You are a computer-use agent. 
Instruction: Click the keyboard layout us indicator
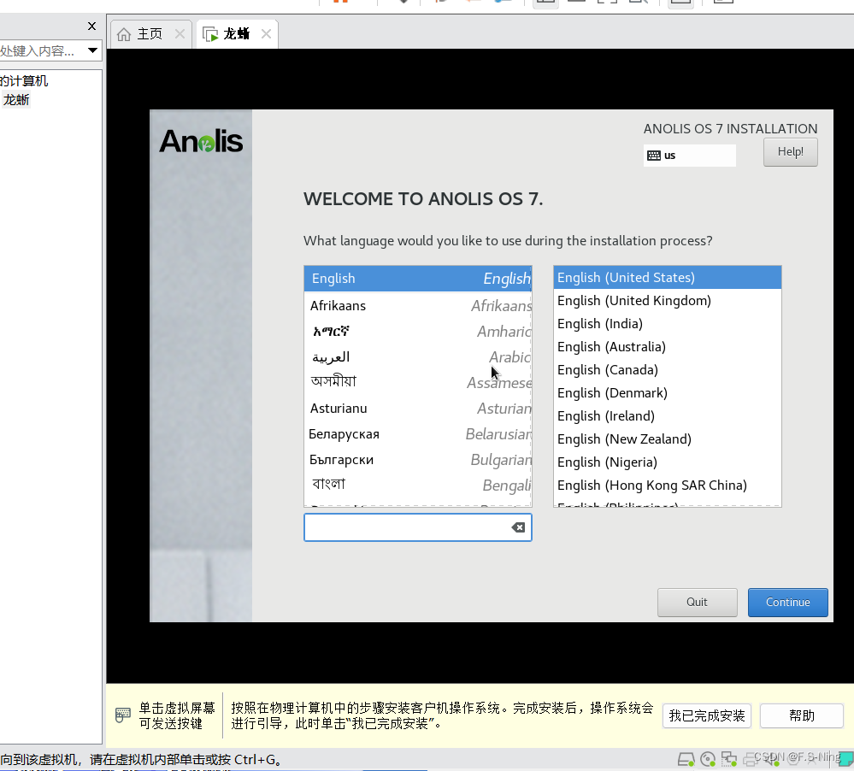coord(689,156)
